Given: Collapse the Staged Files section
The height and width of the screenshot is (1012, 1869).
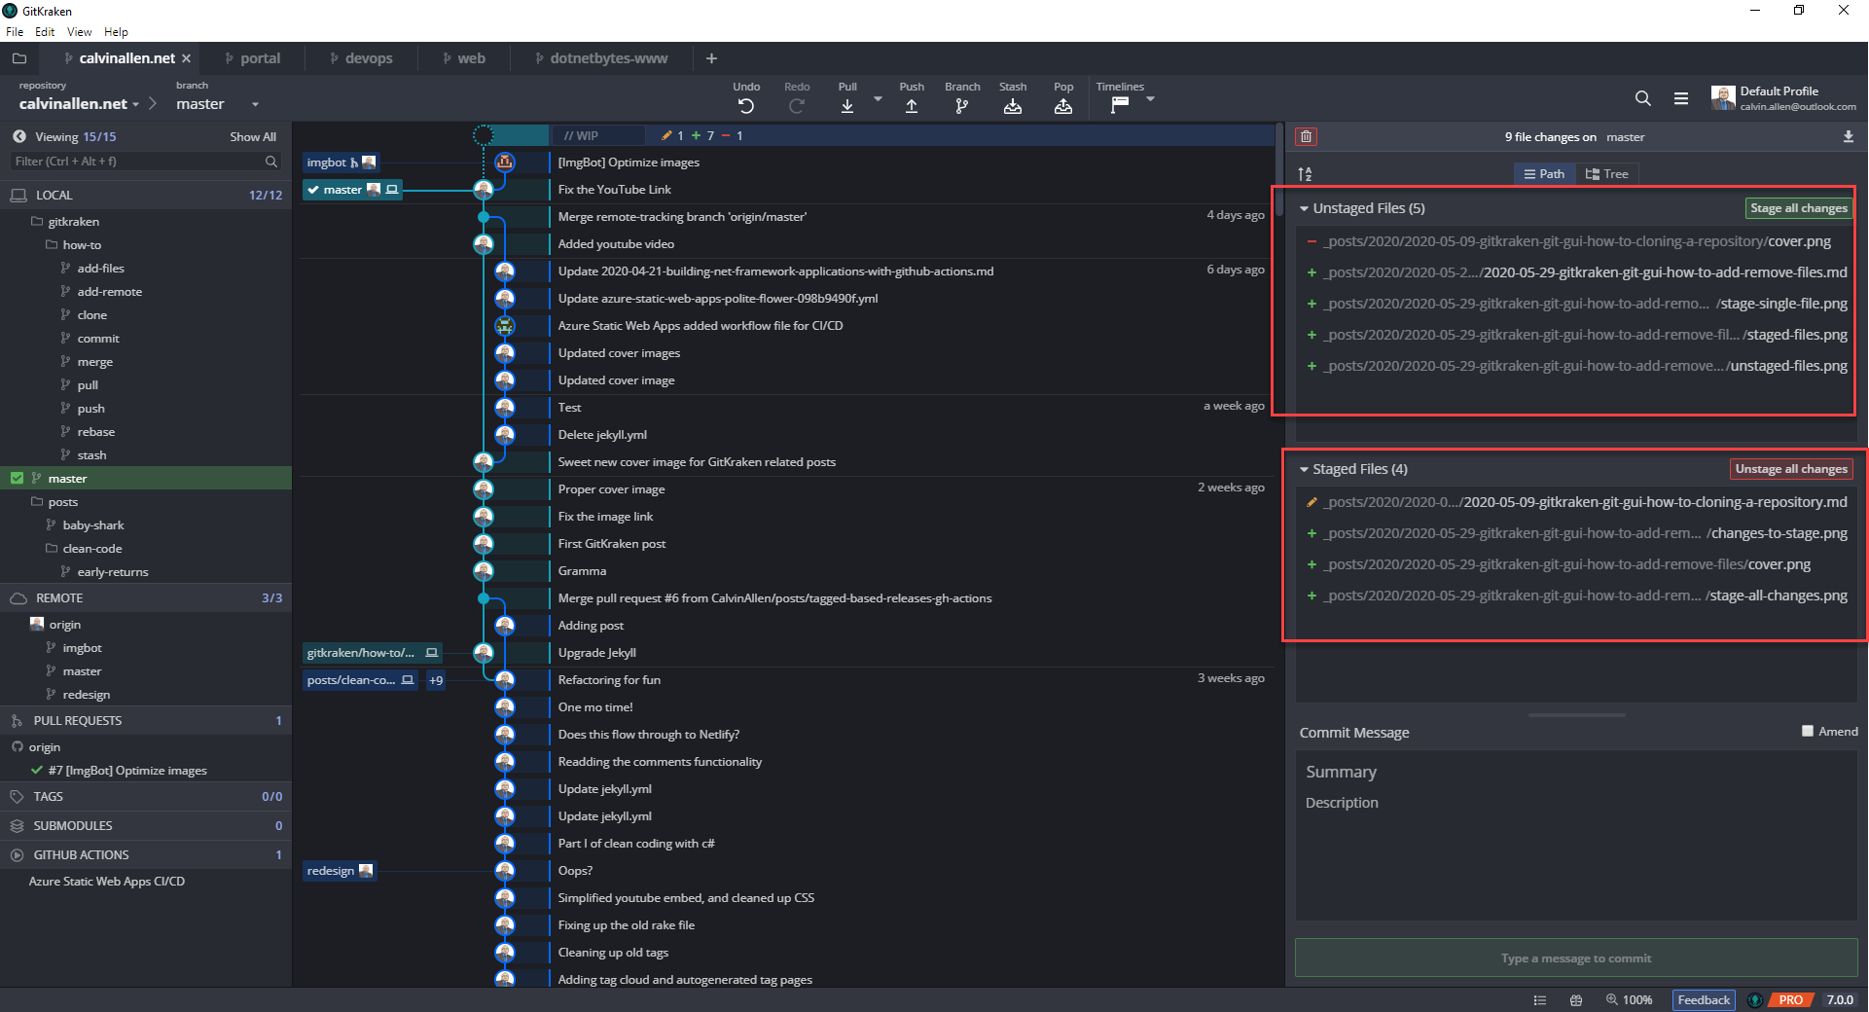Looking at the screenshot, I should point(1305,469).
